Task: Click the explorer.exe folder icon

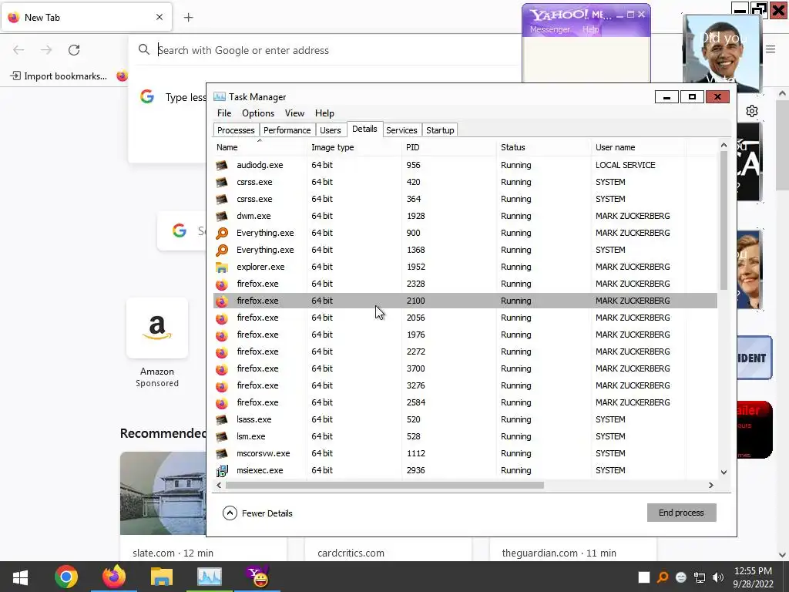Action: click(x=222, y=267)
